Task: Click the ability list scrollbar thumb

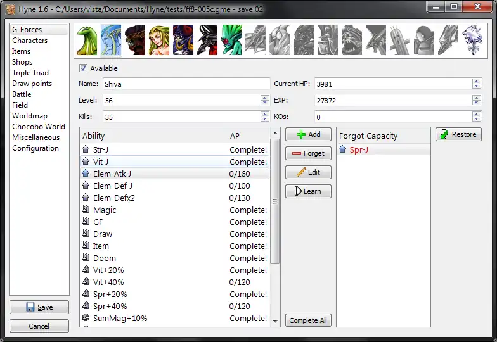Action: pos(275,201)
